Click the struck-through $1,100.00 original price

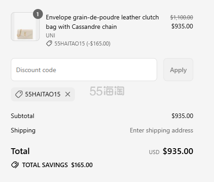pos(181,18)
